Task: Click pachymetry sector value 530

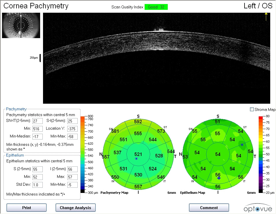Action: pyautogui.click(x=138, y=175)
